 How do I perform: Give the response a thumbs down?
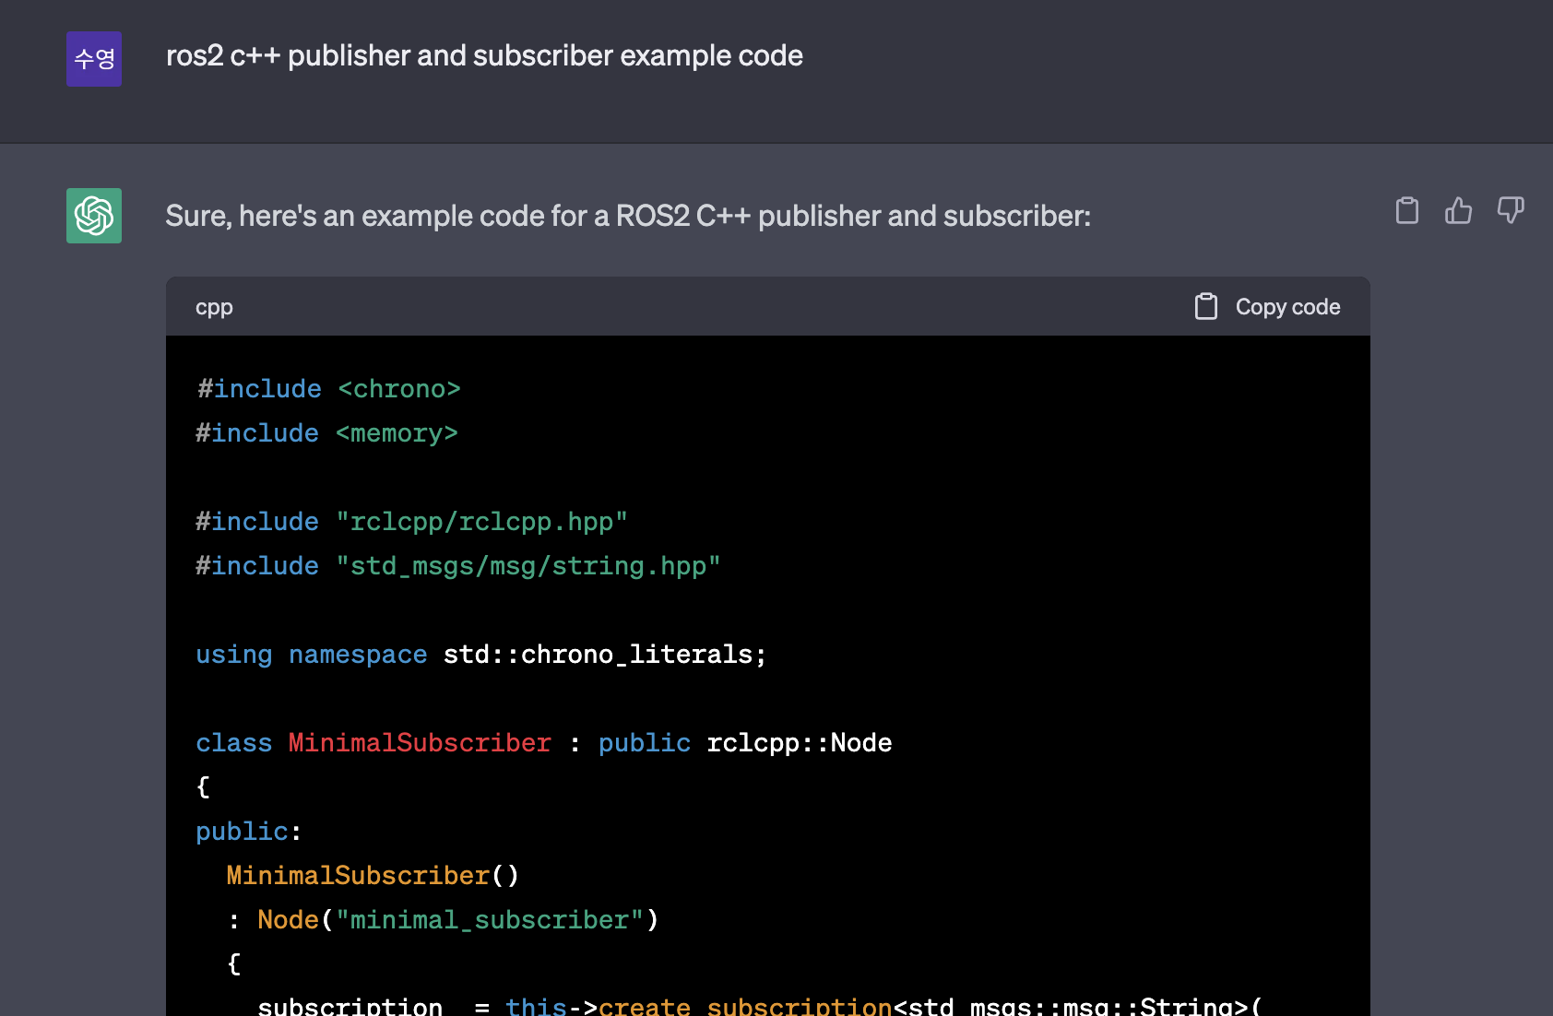click(x=1511, y=211)
